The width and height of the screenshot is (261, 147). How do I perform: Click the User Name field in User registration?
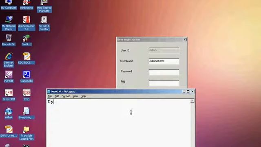click(x=164, y=61)
